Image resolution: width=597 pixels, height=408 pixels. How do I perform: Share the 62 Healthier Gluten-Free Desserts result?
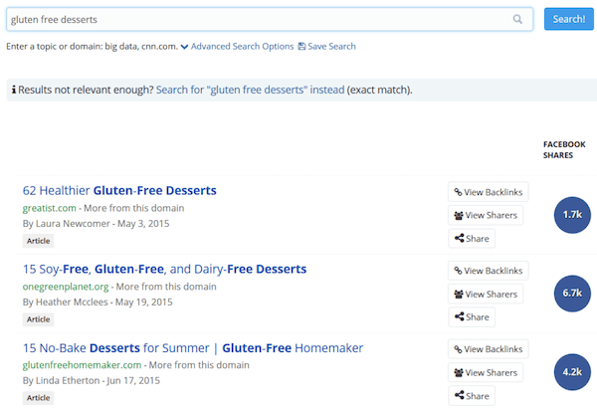click(x=472, y=239)
